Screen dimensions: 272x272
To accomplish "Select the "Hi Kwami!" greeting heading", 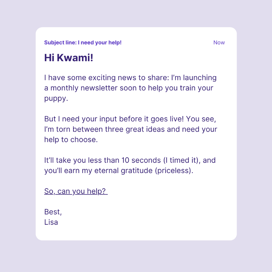I will pyautogui.click(x=69, y=57).
